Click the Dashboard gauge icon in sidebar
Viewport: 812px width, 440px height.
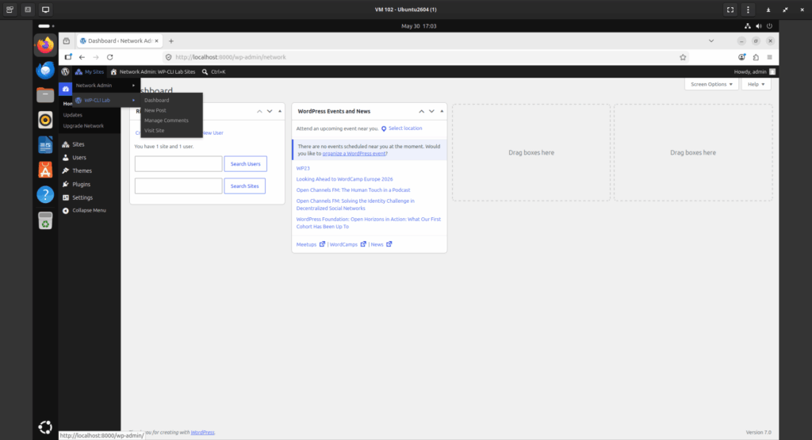[66, 89]
